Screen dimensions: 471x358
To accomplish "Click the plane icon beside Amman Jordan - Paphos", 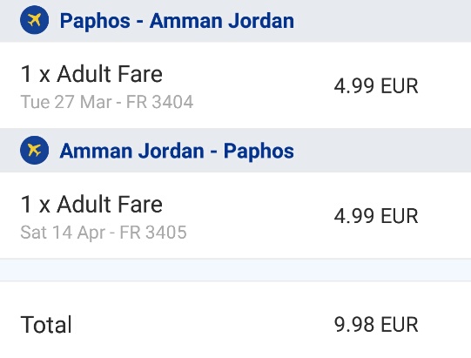I will (34, 150).
